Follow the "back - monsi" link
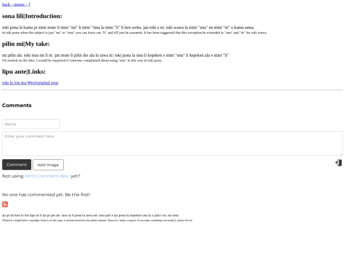Viewport: 345px width, 259px height. point(16,4)
